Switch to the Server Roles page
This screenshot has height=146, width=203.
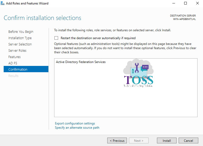coord(17,50)
